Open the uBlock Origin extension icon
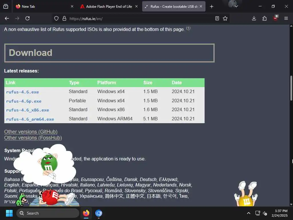The height and width of the screenshot is (220, 293). pyautogui.click(x=276, y=18)
